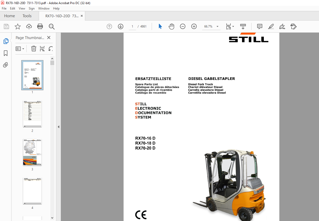
Task: Go to the next page arrow
Action: click(x=121, y=26)
